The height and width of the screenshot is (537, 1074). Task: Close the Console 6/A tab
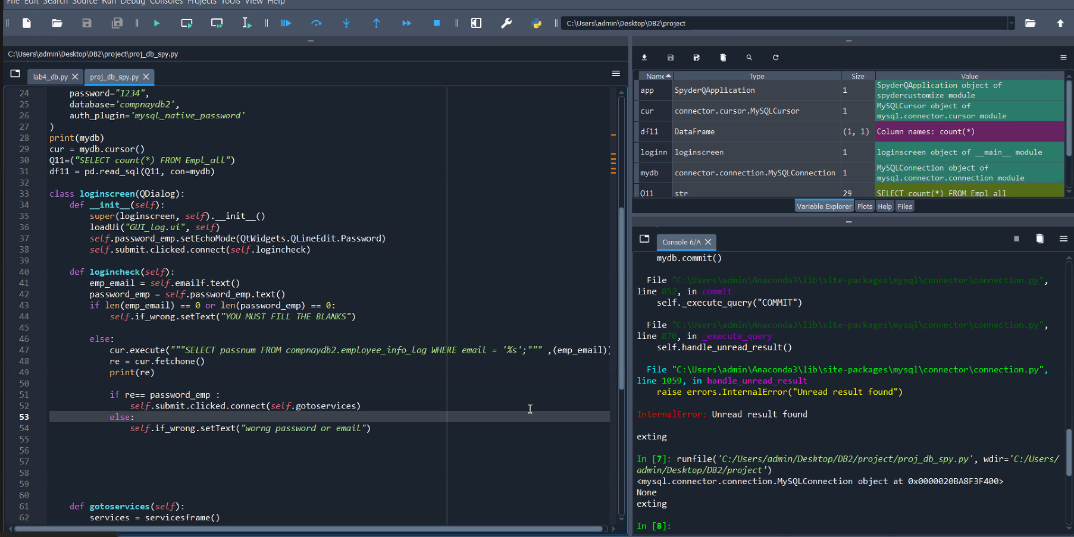(x=708, y=242)
